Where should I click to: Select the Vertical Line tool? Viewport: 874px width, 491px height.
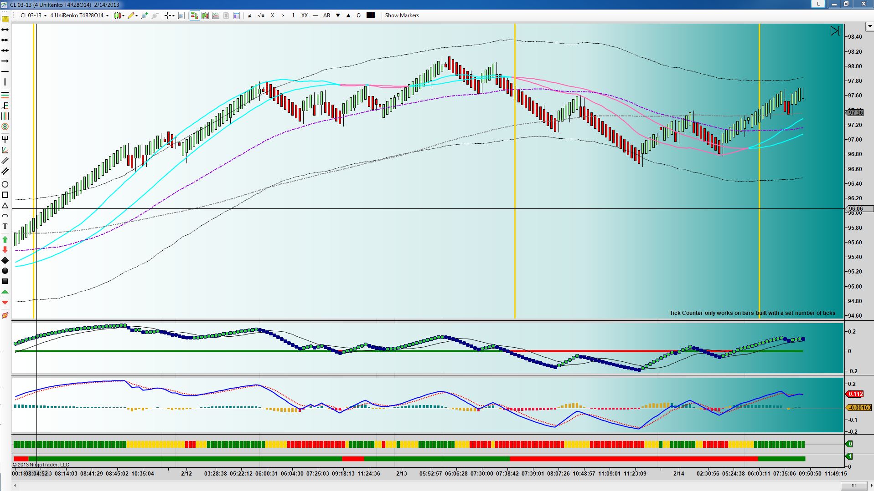click(x=5, y=82)
